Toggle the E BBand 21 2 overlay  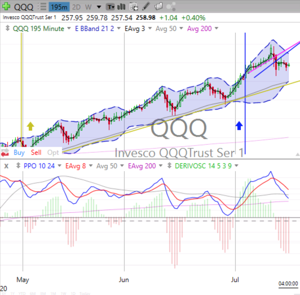point(94,28)
